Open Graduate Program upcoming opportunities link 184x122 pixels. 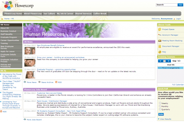(x=56, y=69)
